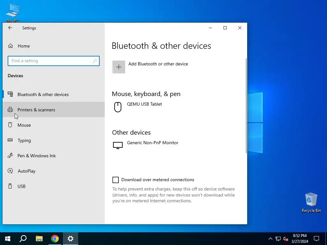327x245 pixels.
Task: Open Mouse settings
Action: click(53, 125)
